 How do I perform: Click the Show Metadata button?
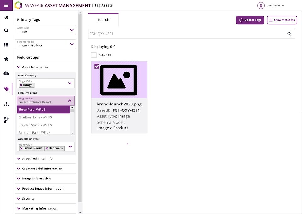[282, 20]
